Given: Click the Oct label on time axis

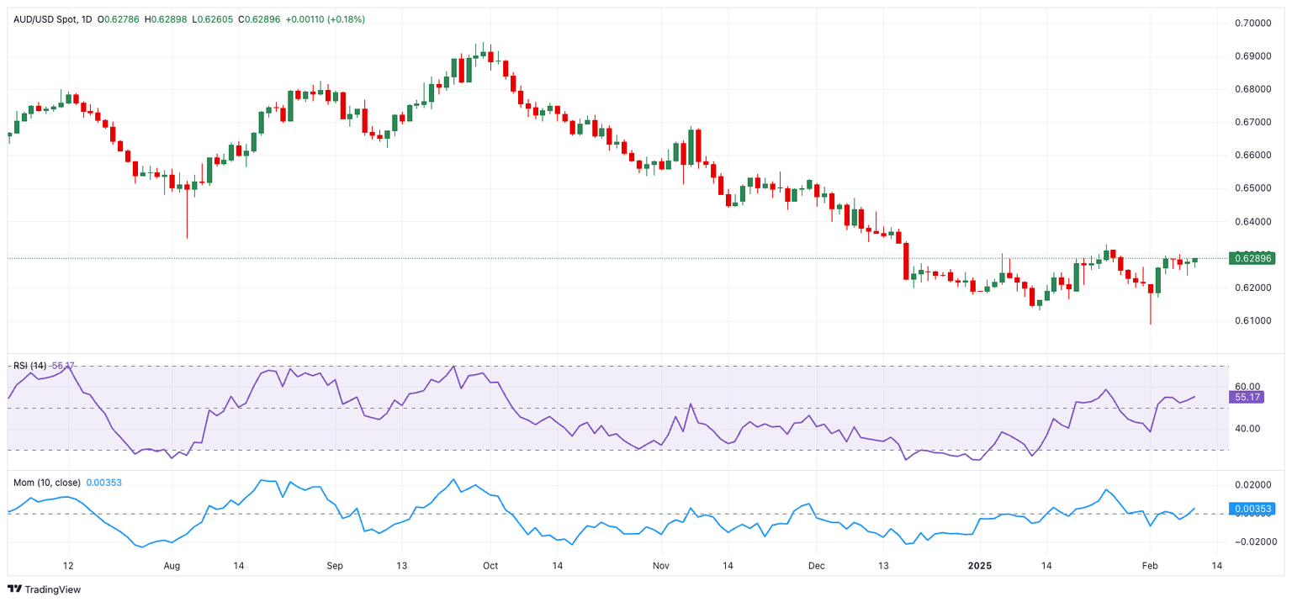Looking at the screenshot, I should coord(490,566).
